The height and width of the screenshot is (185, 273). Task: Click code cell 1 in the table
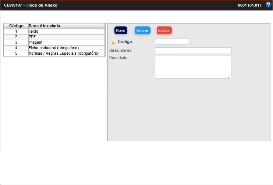click(16, 32)
